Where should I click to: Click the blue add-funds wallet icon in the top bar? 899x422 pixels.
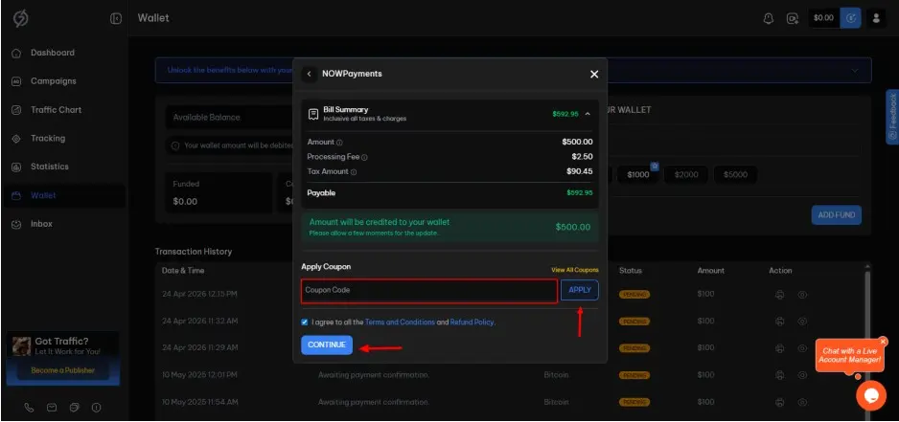coord(850,18)
